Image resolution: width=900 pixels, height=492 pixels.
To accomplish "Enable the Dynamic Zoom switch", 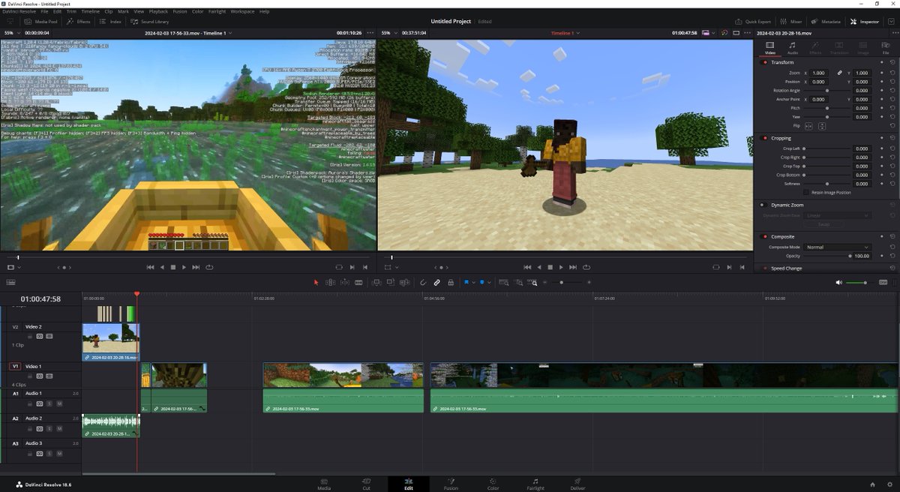I will coord(763,205).
